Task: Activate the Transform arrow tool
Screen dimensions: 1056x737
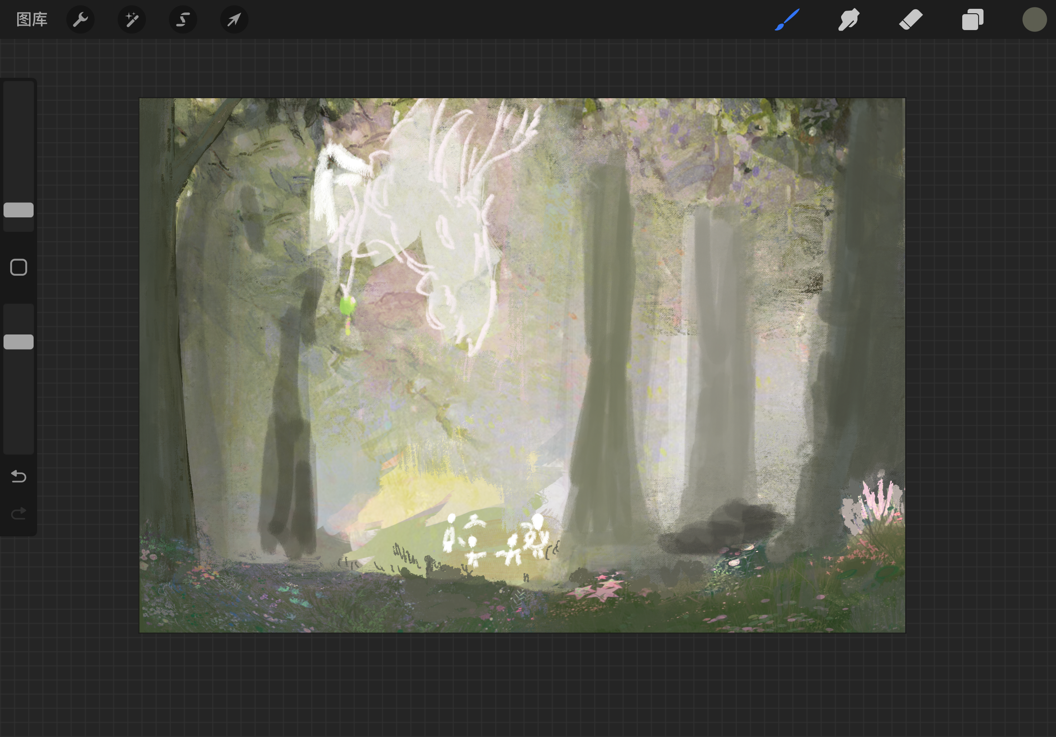Action: (234, 19)
